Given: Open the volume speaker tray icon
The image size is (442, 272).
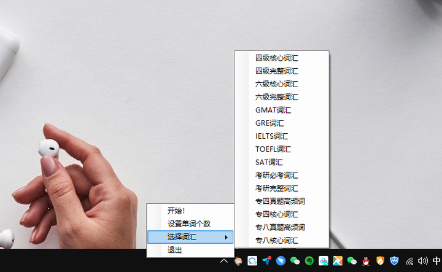Looking at the screenshot, I should [x=423, y=261].
